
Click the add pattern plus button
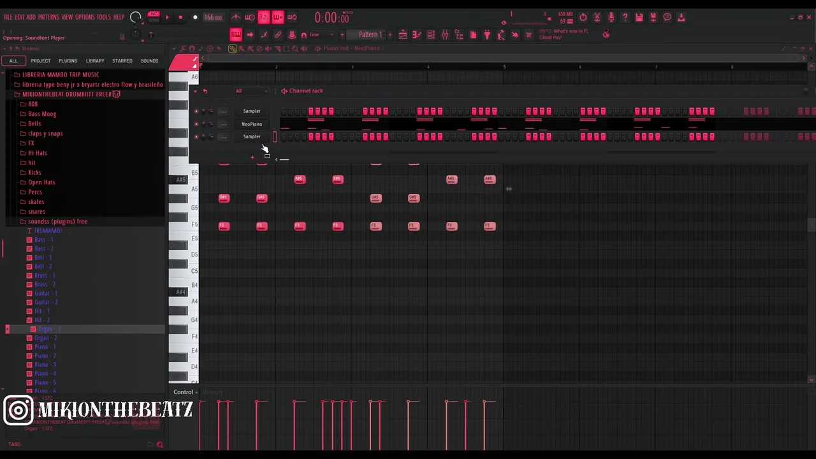[390, 34]
